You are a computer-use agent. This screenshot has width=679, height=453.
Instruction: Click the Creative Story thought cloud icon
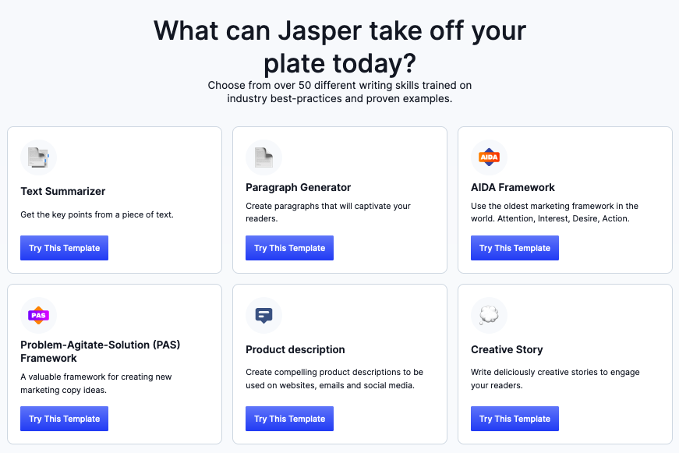click(489, 315)
